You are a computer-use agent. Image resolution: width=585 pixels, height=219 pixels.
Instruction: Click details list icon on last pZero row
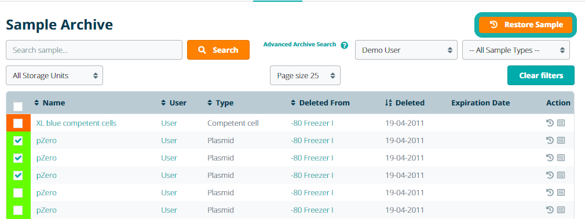pos(561,210)
